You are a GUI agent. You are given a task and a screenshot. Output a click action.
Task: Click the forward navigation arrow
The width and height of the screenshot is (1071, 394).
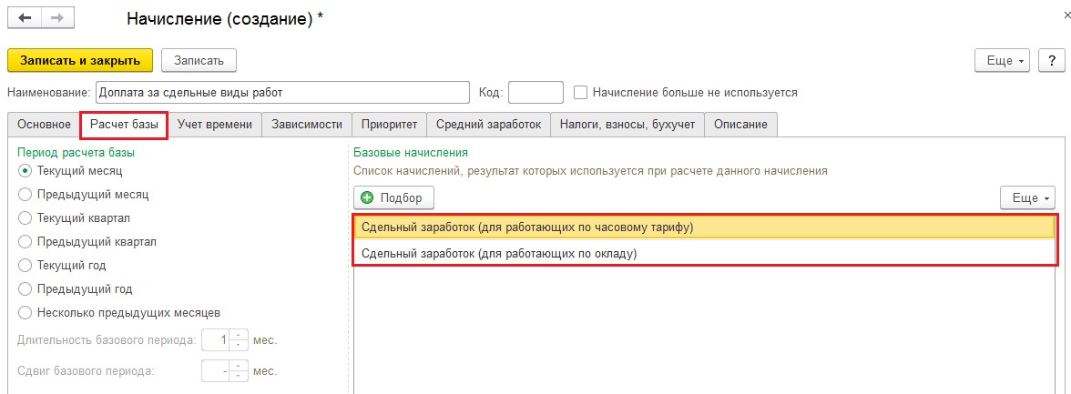coord(56,18)
